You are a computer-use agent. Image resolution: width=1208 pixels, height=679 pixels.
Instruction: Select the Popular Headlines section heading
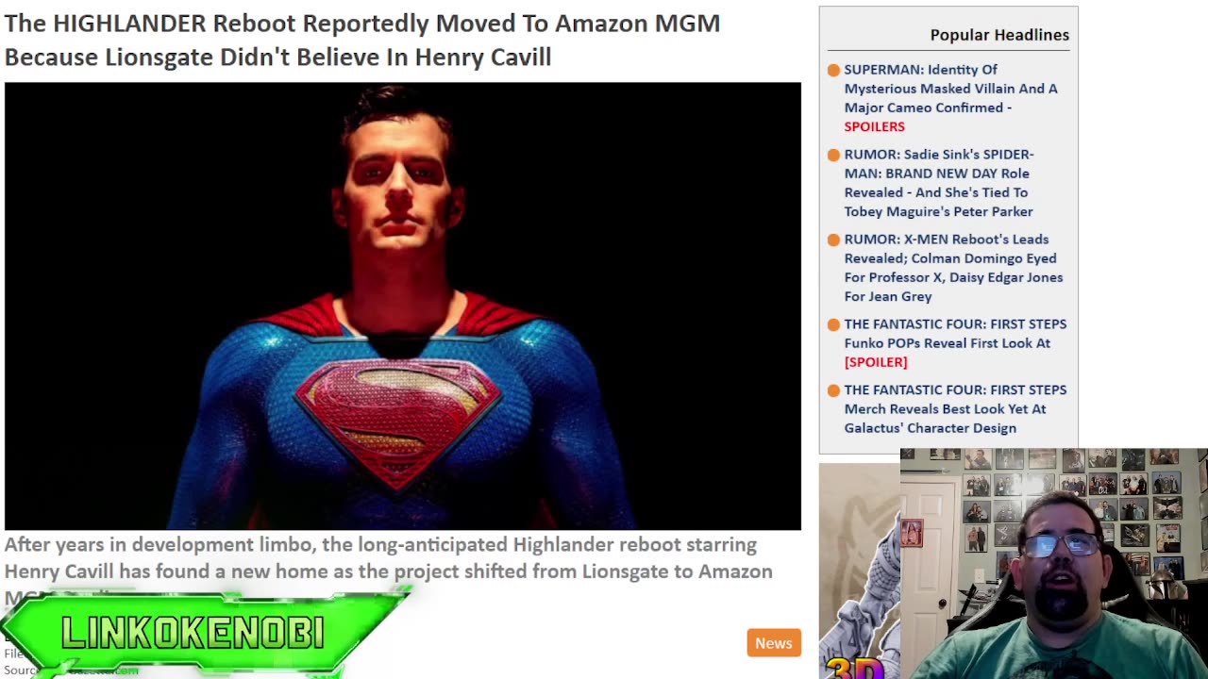click(x=999, y=35)
